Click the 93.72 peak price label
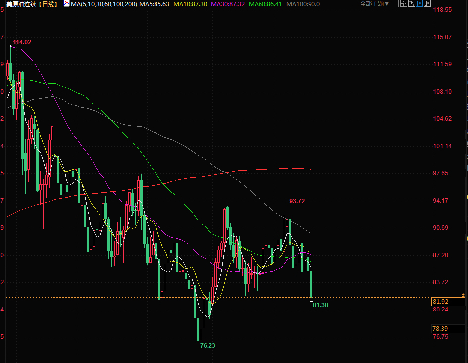The height and width of the screenshot is (363, 468). point(297,201)
